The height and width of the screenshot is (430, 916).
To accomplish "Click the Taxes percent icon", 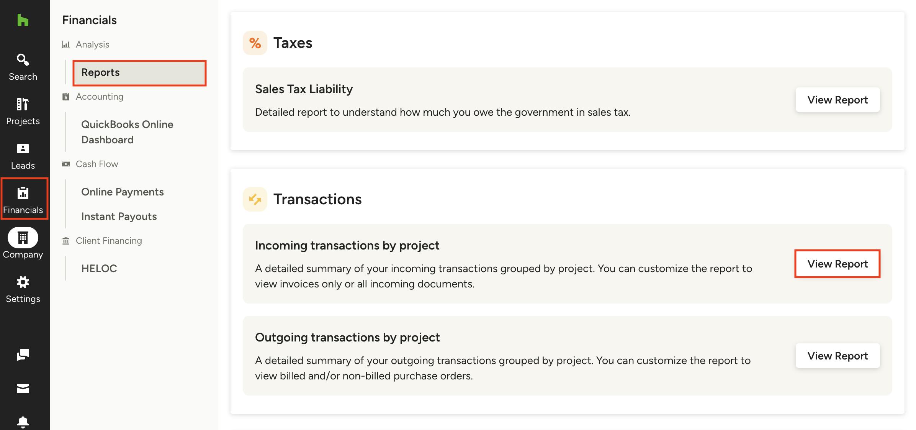I will [255, 43].
